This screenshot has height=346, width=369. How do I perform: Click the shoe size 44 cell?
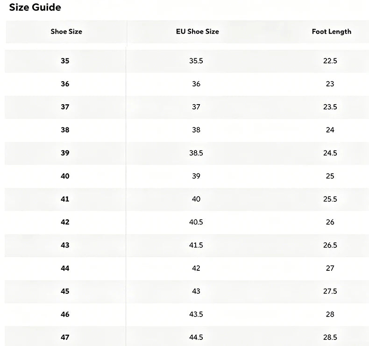(65, 268)
